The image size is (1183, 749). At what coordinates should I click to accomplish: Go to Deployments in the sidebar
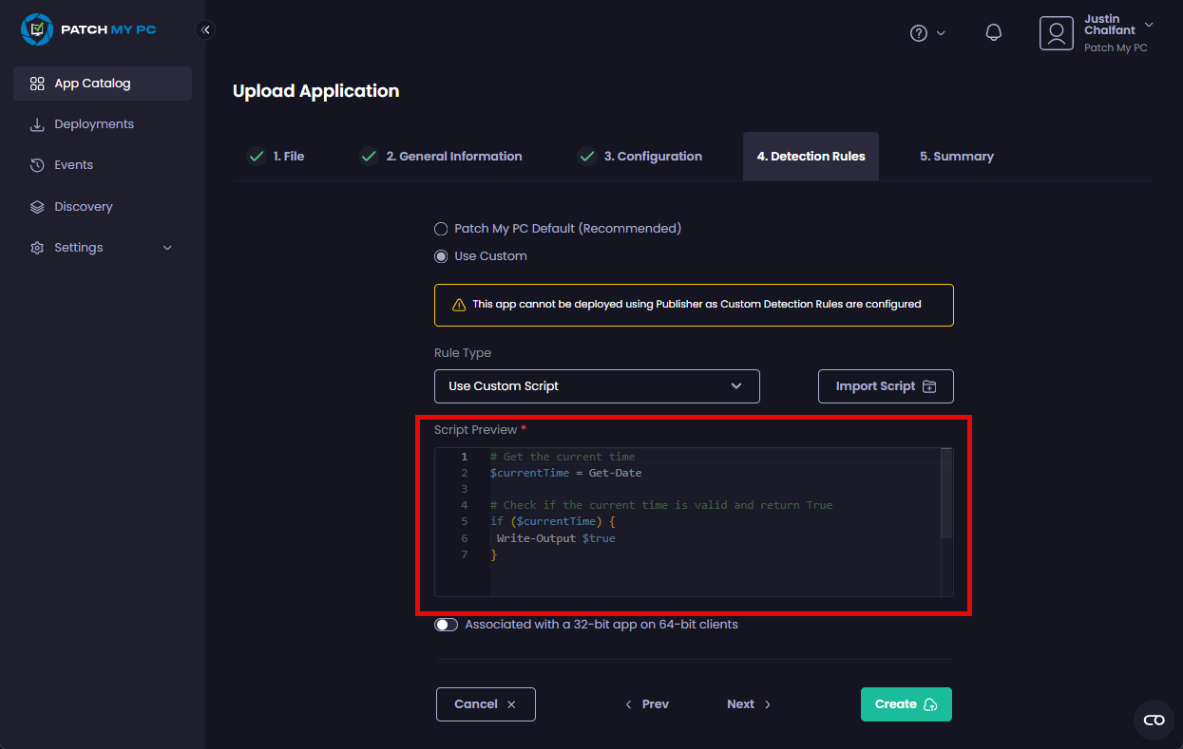93,124
